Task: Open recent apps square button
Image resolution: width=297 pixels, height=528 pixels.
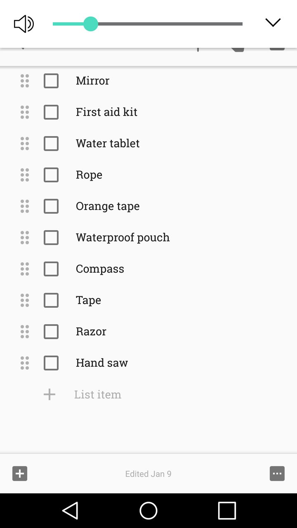Action: [x=227, y=511]
